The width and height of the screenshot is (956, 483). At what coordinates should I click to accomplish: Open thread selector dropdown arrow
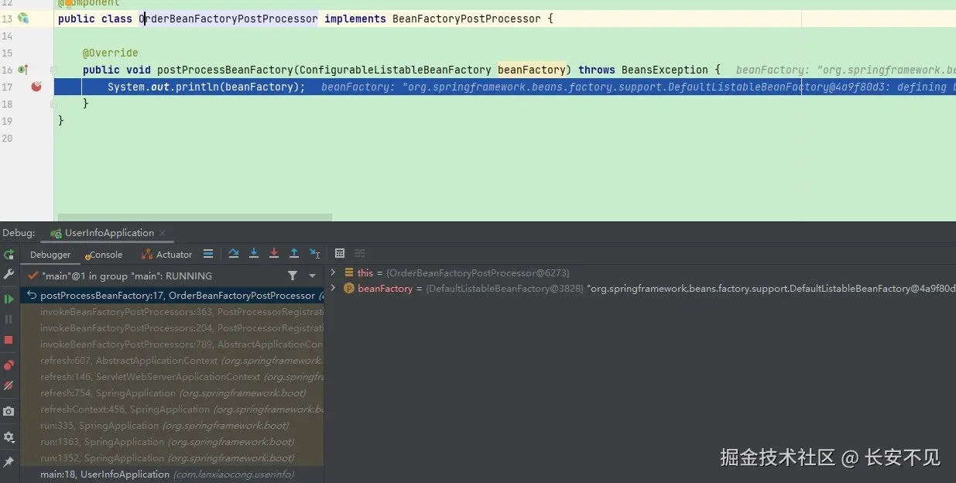point(313,276)
